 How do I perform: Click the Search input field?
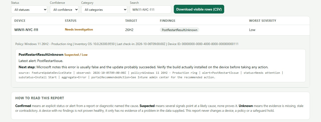pos(150,9)
